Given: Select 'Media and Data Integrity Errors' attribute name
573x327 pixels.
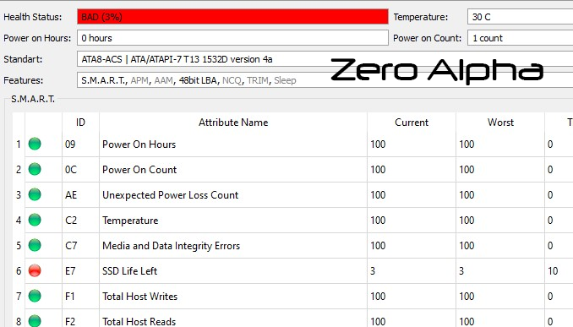Looking at the screenshot, I should pos(171,246).
